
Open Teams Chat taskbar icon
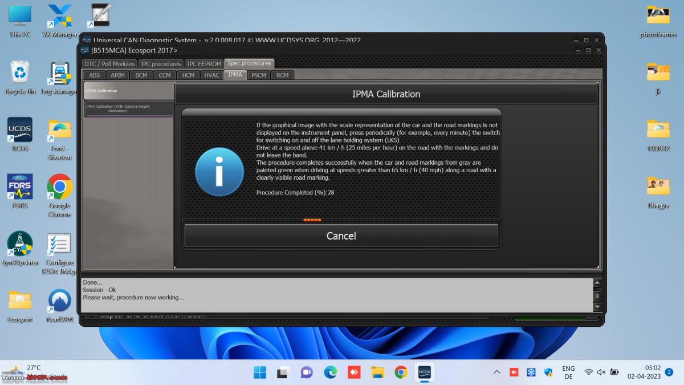point(307,372)
